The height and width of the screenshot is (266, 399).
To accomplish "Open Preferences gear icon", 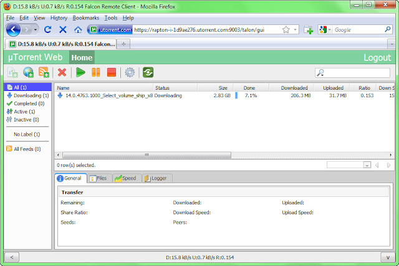I will tap(130, 72).
